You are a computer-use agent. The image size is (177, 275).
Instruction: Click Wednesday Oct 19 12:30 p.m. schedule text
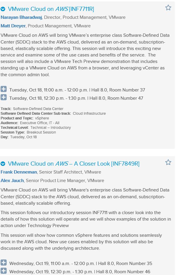point(80,272)
